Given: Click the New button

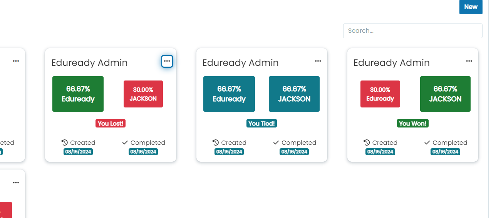Looking at the screenshot, I should click(x=471, y=7).
